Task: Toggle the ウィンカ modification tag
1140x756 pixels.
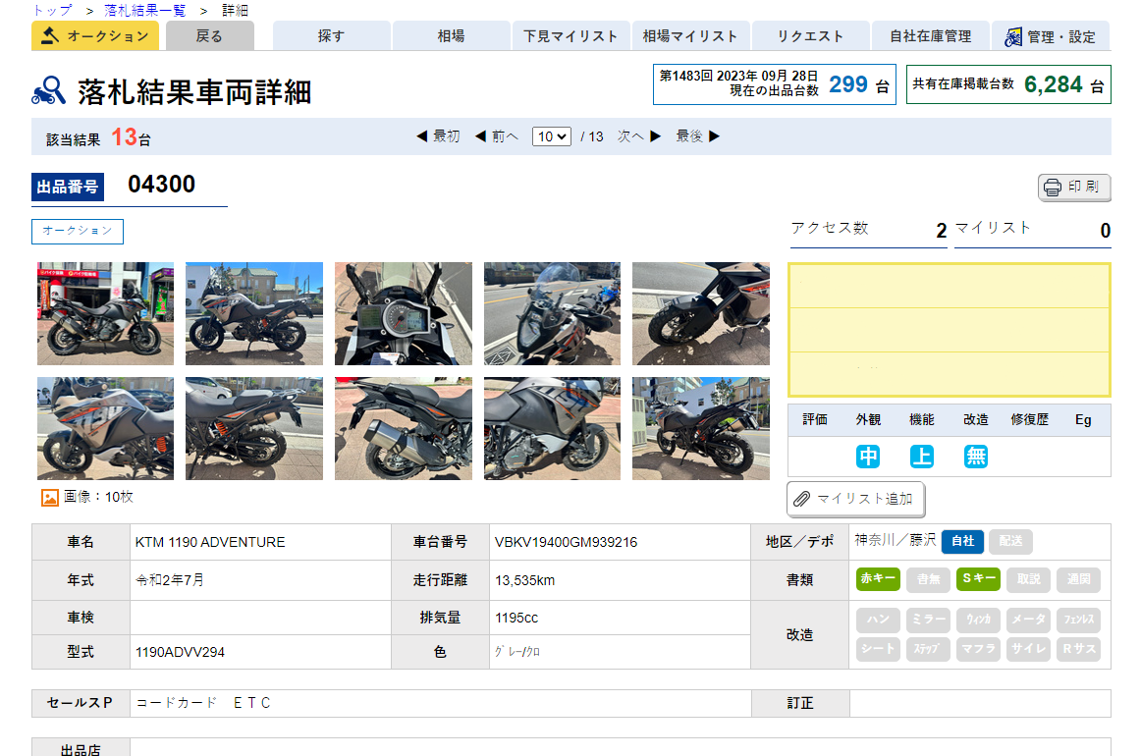Action: click(x=979, y=621)
